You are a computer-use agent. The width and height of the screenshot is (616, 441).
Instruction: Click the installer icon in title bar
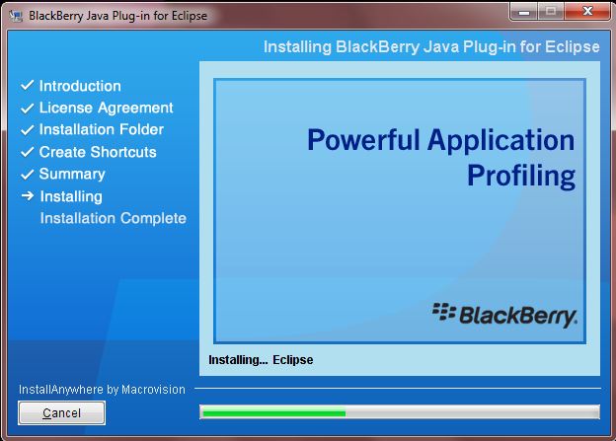[16, 16]
